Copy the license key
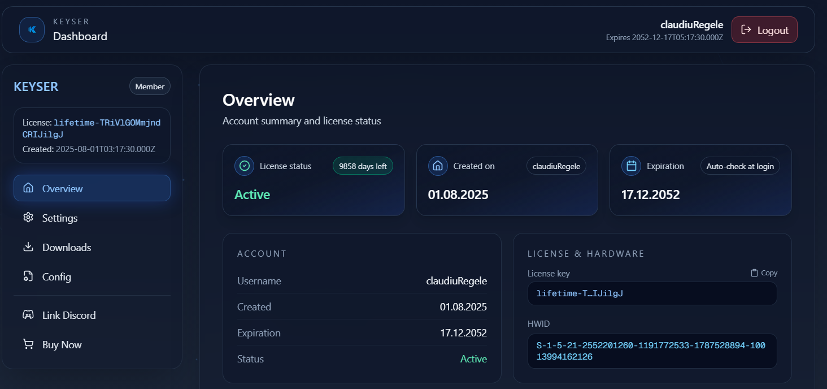The height and width of the screenshot is (389, 827). [764, 273]
